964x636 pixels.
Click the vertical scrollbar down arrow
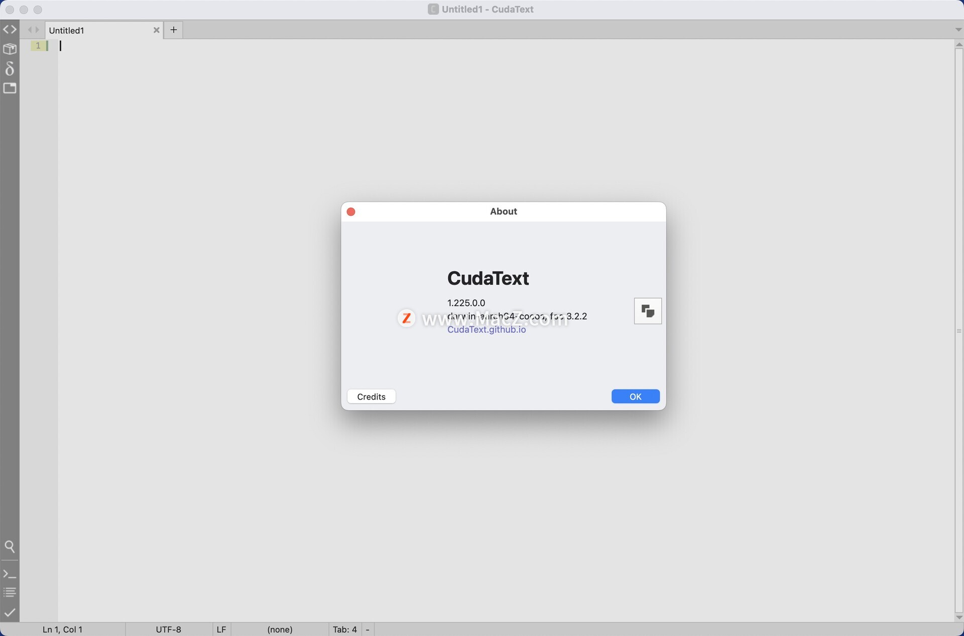958,617
